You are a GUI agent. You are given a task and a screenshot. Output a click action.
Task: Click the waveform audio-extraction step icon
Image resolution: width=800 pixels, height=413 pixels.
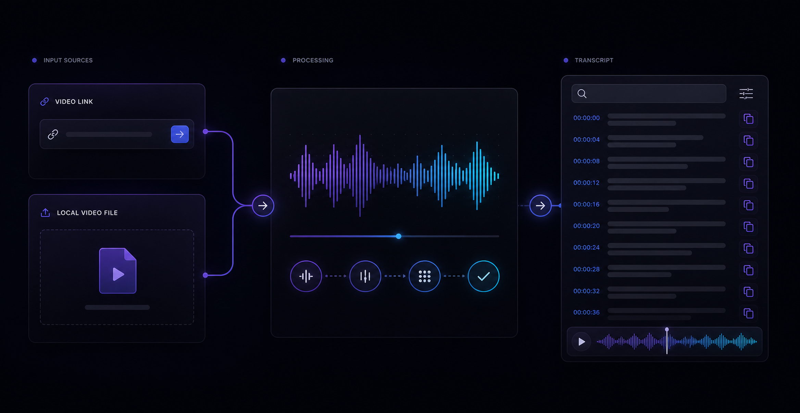click(306, 276)
